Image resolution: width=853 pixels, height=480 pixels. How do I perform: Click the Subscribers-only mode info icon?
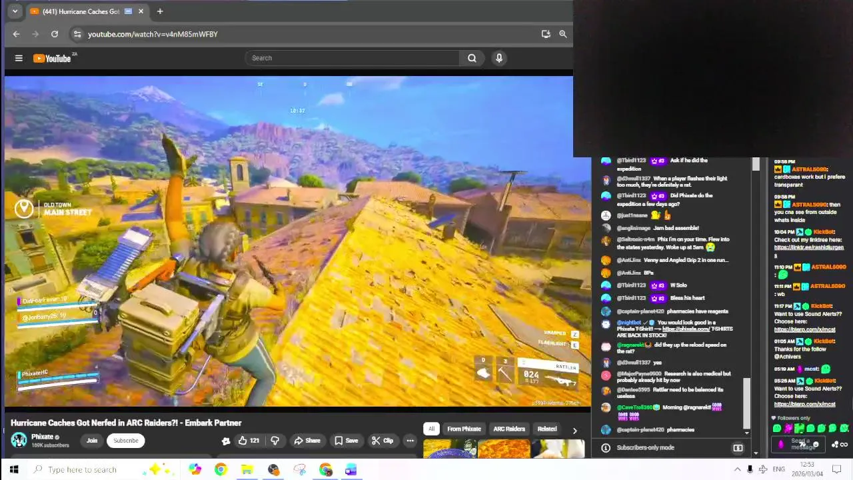[x=606, y=448]
